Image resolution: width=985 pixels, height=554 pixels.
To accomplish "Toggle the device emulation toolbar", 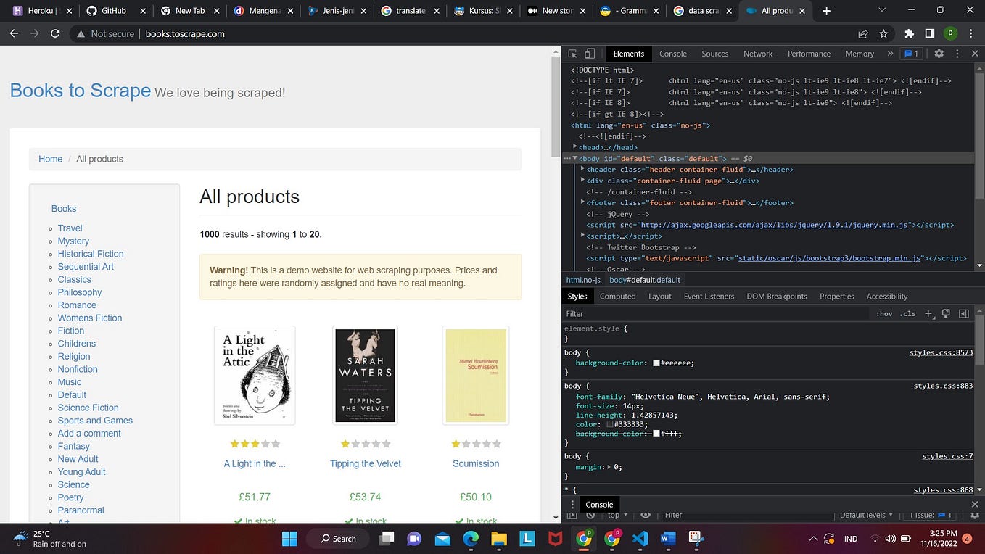I will coord(589,53).
